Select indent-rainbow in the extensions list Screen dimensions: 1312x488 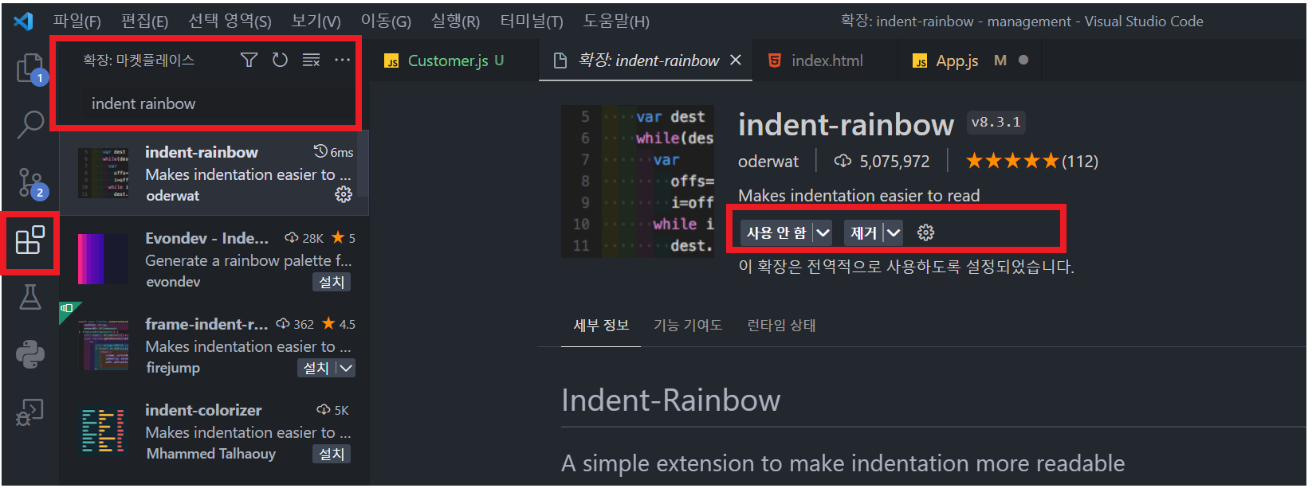click(214, 174)
